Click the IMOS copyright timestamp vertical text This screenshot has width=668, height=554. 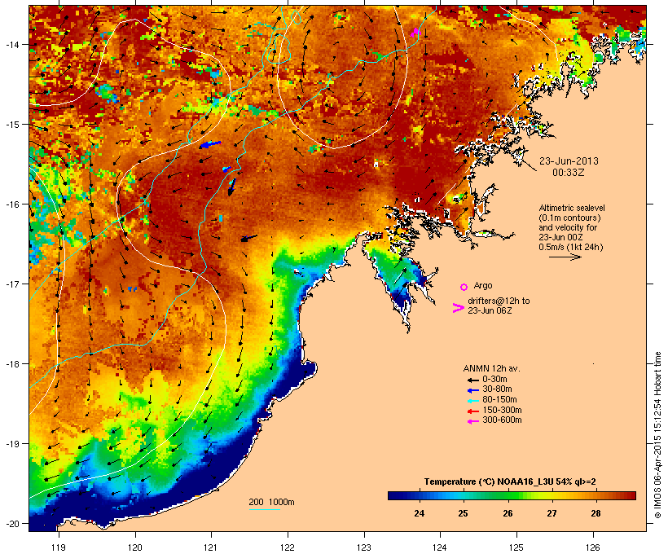click(x=657, y=435)
